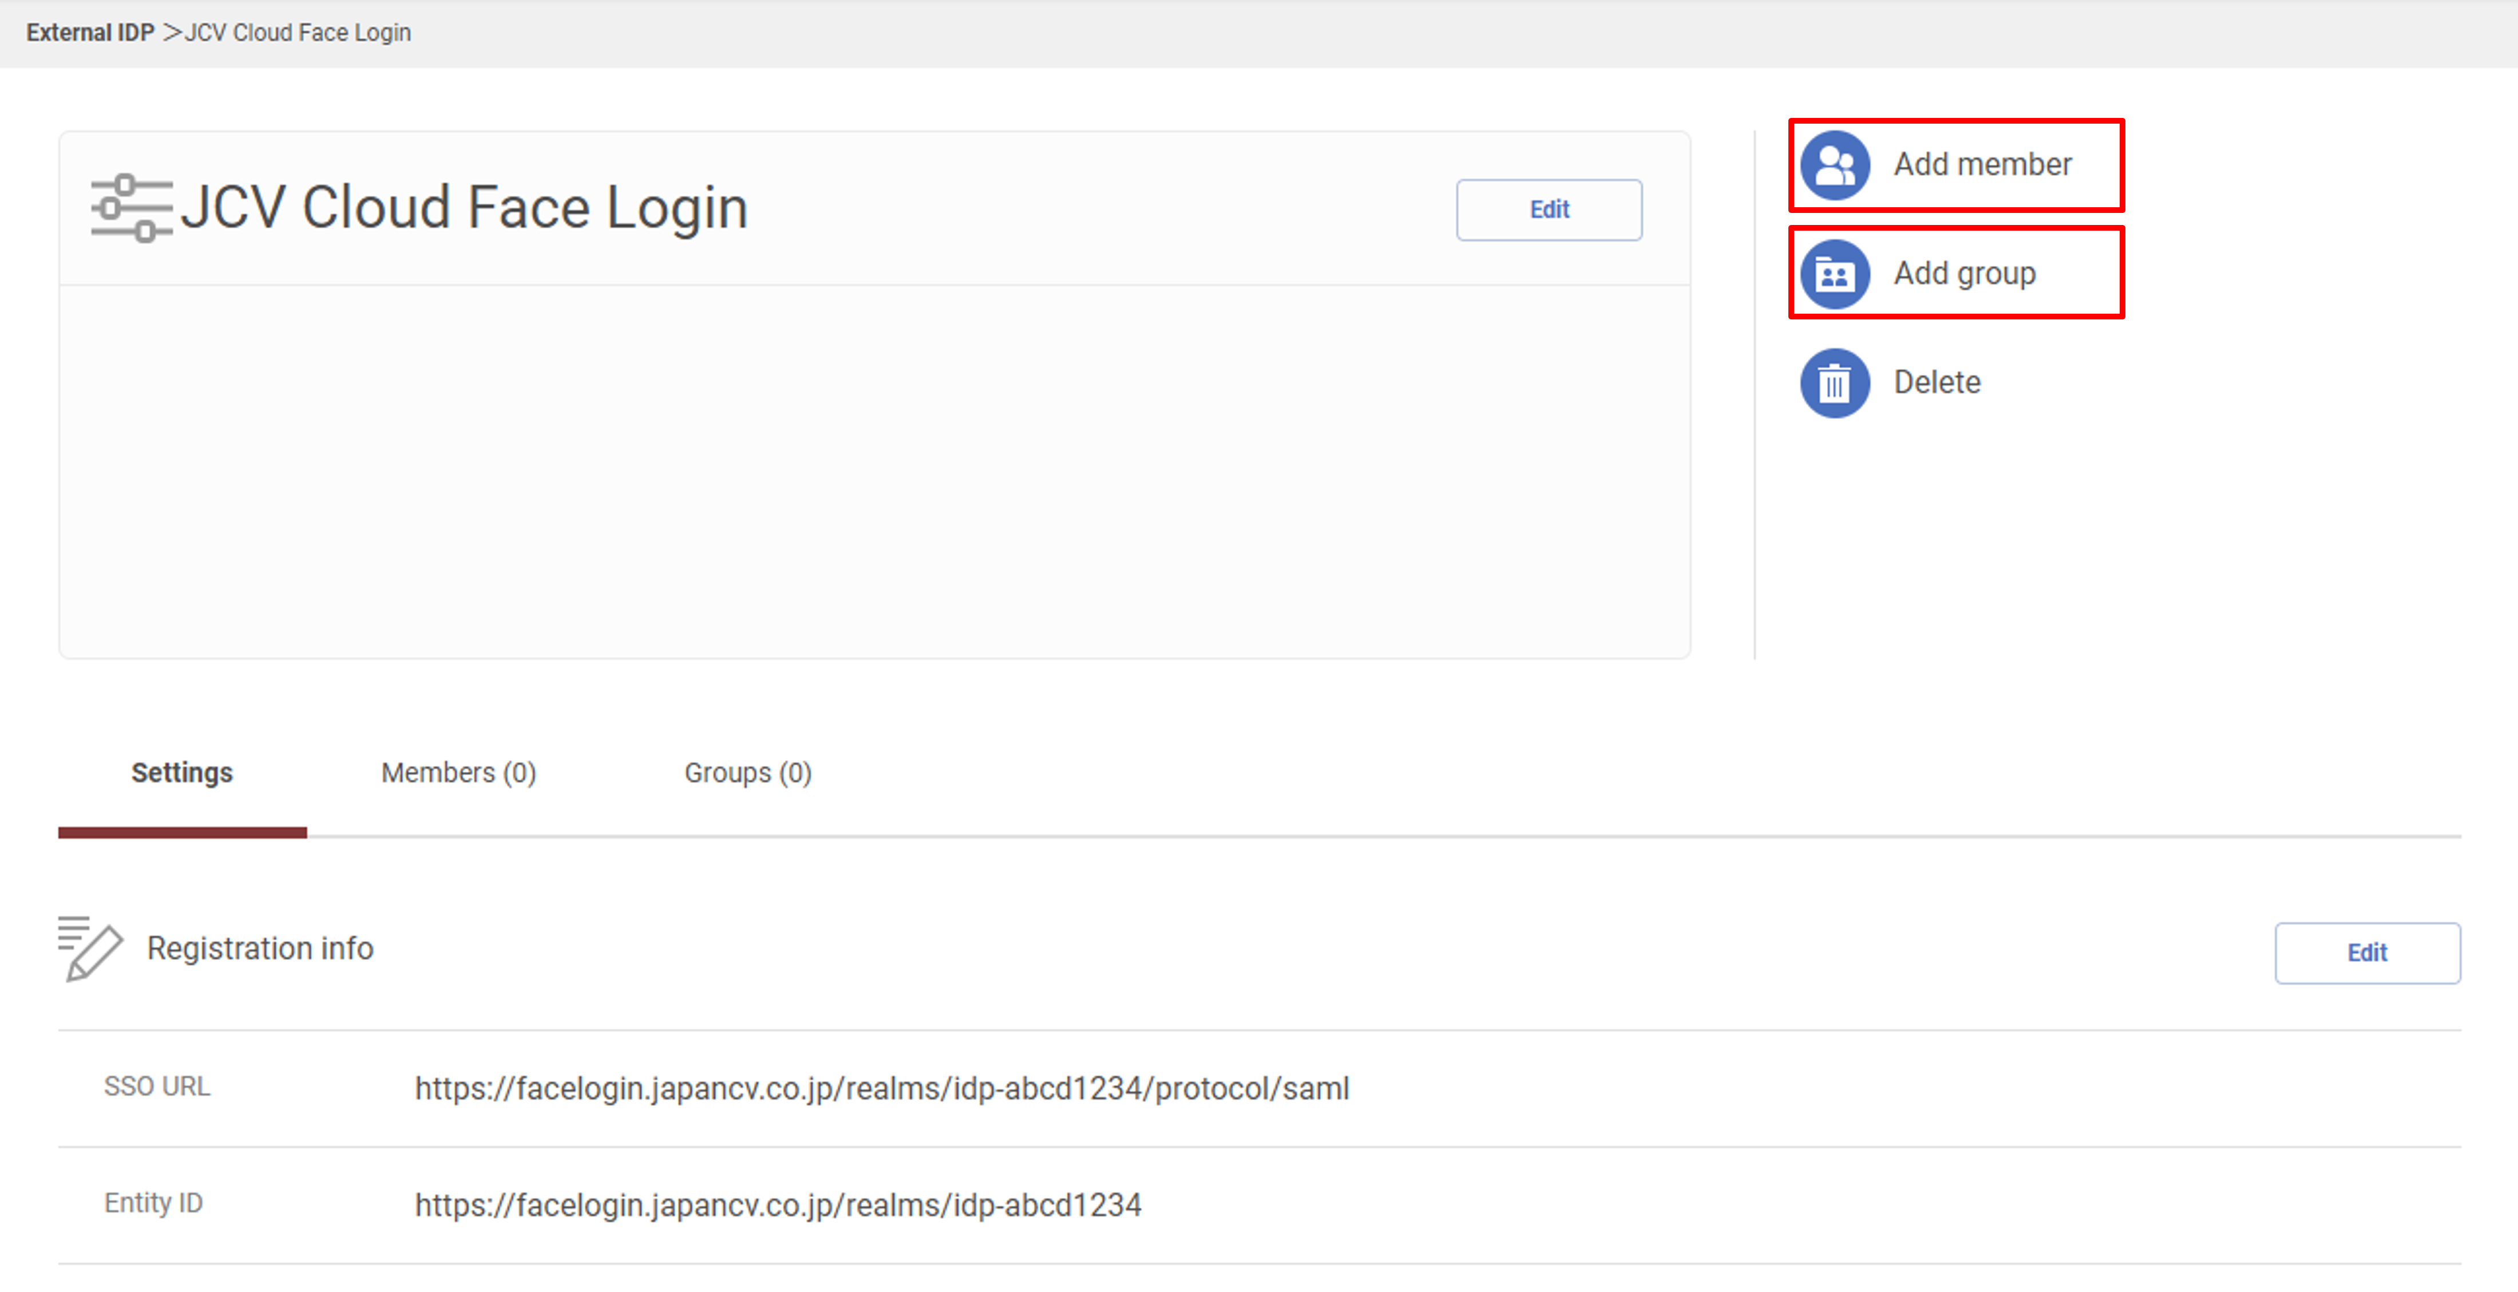The image size is (2518, 1292).
Task: Click the sliders icon beside JCV Cloud Face Login
Action: click(x=131, y=208)
